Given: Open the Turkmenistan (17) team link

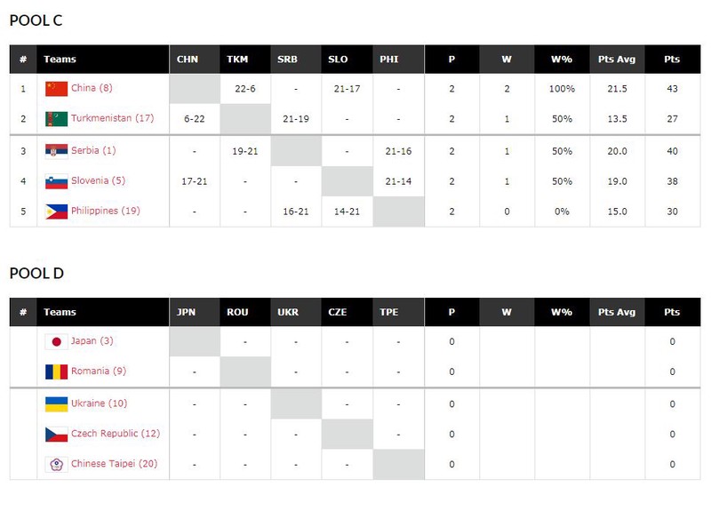Looking at the screenshot, I should point(113,118).
